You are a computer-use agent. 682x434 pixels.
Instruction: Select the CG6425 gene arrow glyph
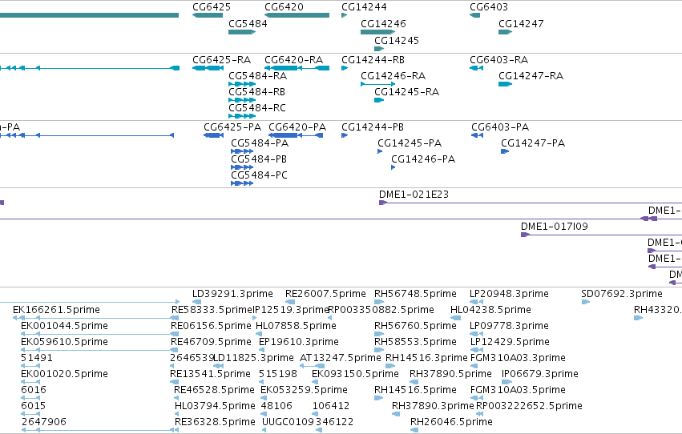click(x=208, y=15)
